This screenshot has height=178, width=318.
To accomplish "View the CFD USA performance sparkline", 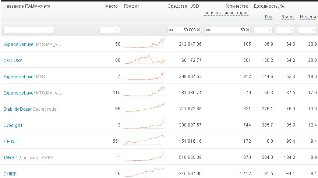I will click(x=145, y=60).
